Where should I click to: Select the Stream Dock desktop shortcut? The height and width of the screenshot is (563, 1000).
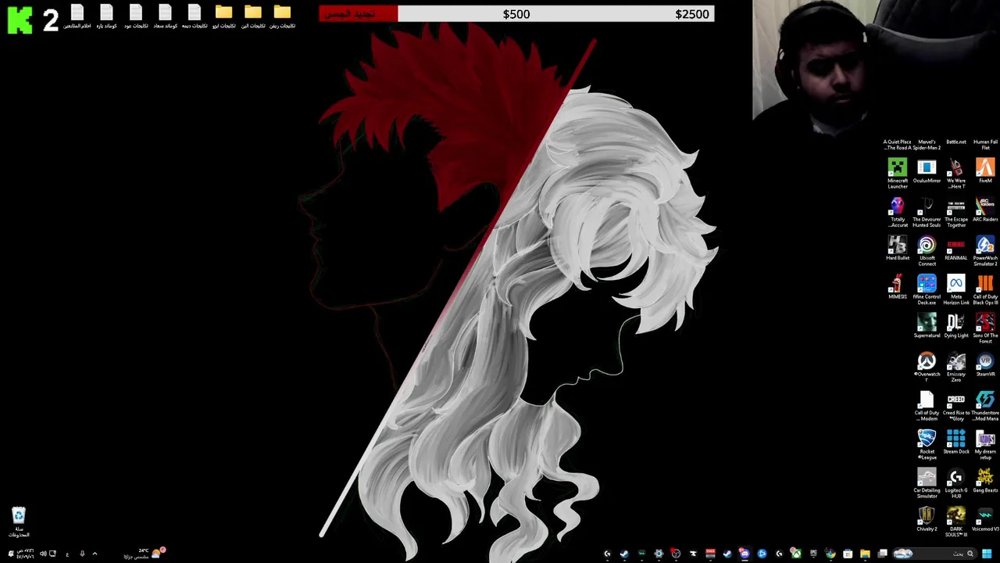pyautogui.click(x=955, y=442)
